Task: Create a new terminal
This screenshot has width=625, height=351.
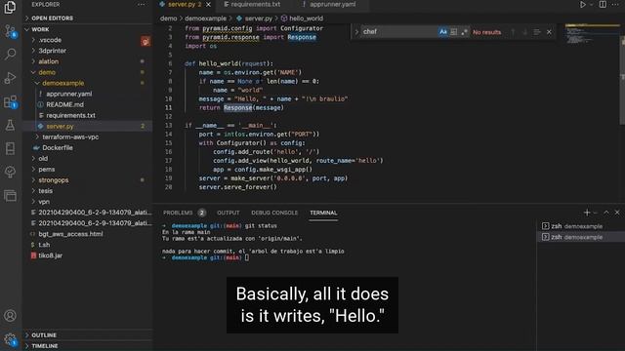Action: [x=587, y=213]
